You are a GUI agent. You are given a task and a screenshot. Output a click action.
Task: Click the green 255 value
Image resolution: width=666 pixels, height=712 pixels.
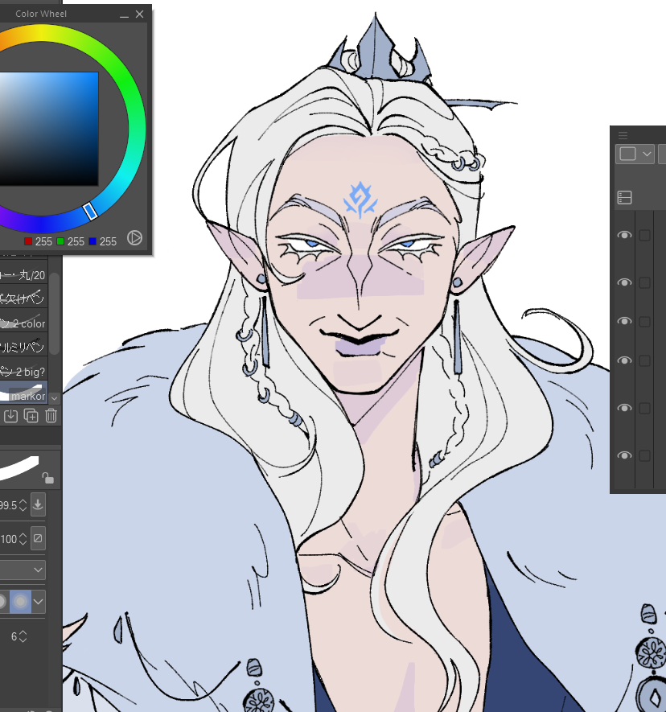(76, 241)
